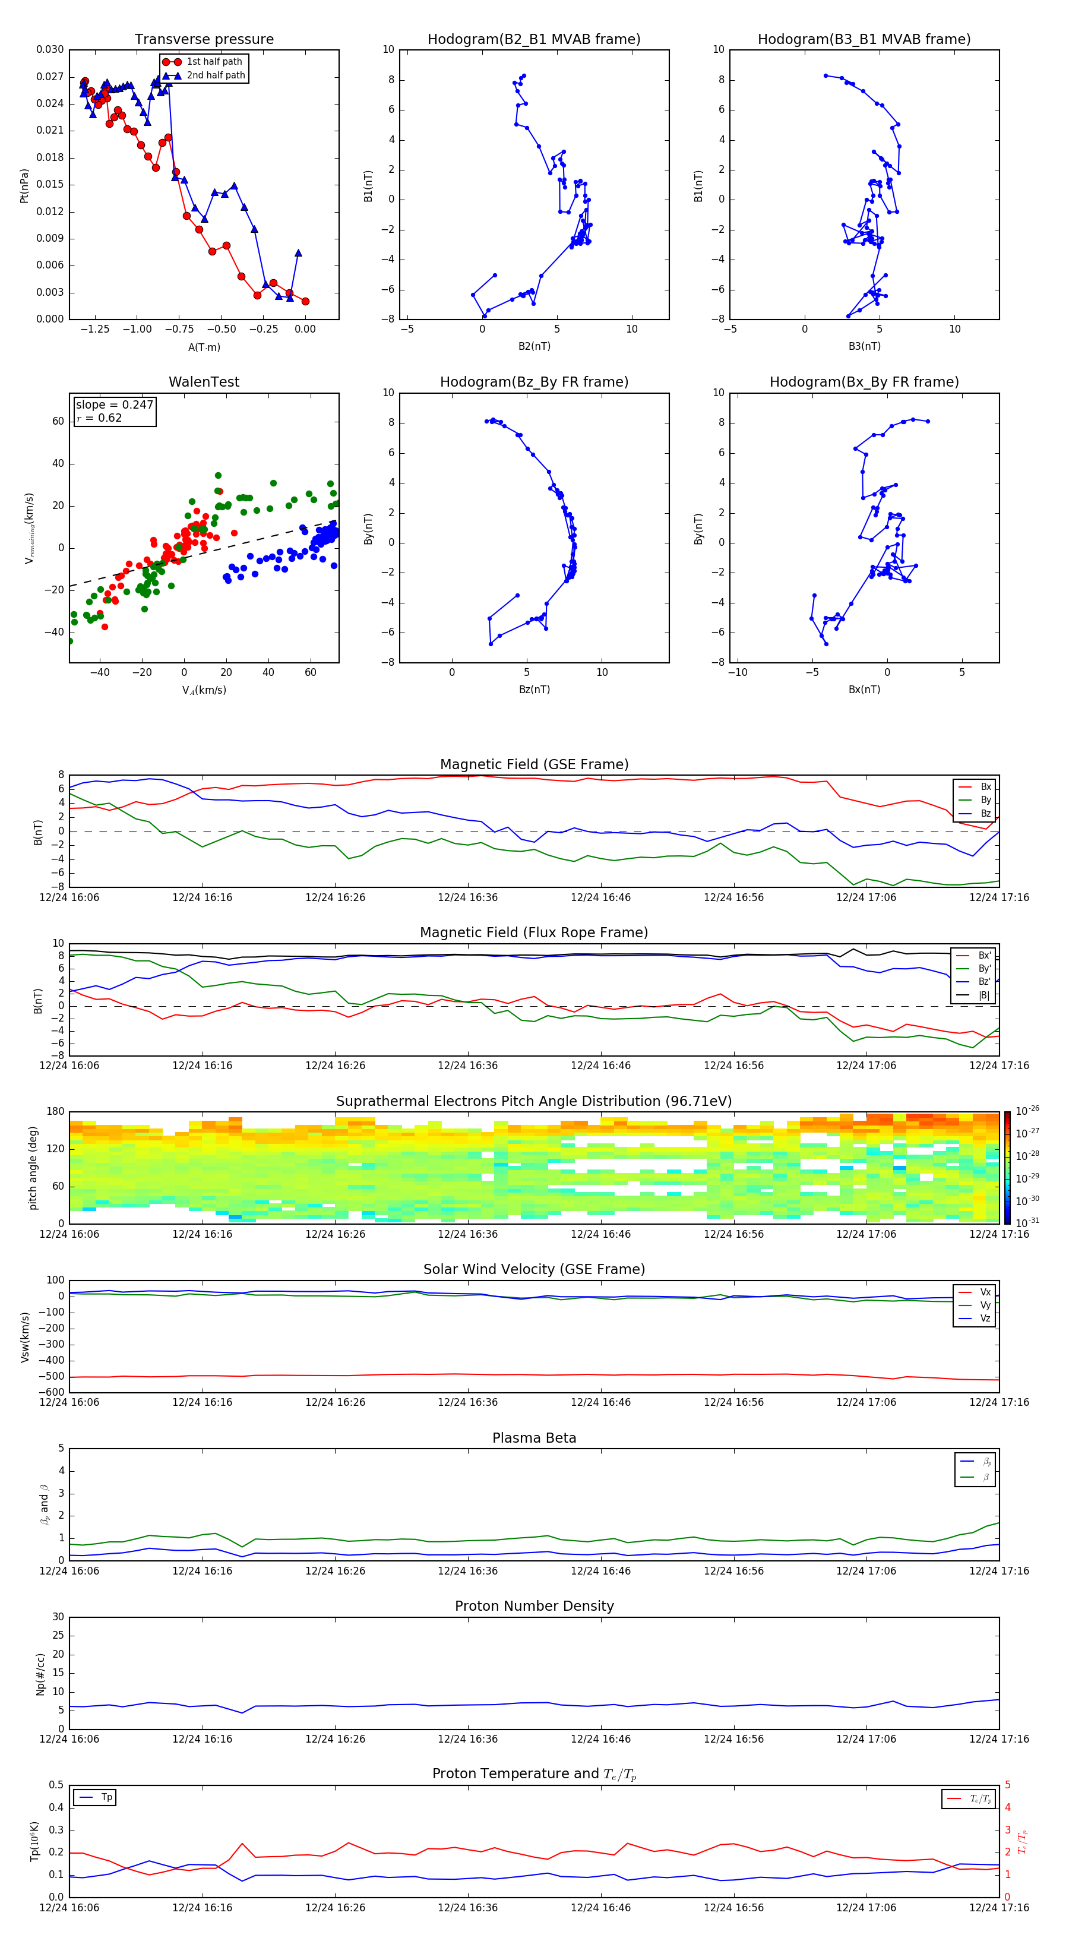Click 'Hodogram(B2_B1 MVAB frame)' title
Image resolution: width=1069 pixels, height=1960 pixels.
[x=534, y=40]
